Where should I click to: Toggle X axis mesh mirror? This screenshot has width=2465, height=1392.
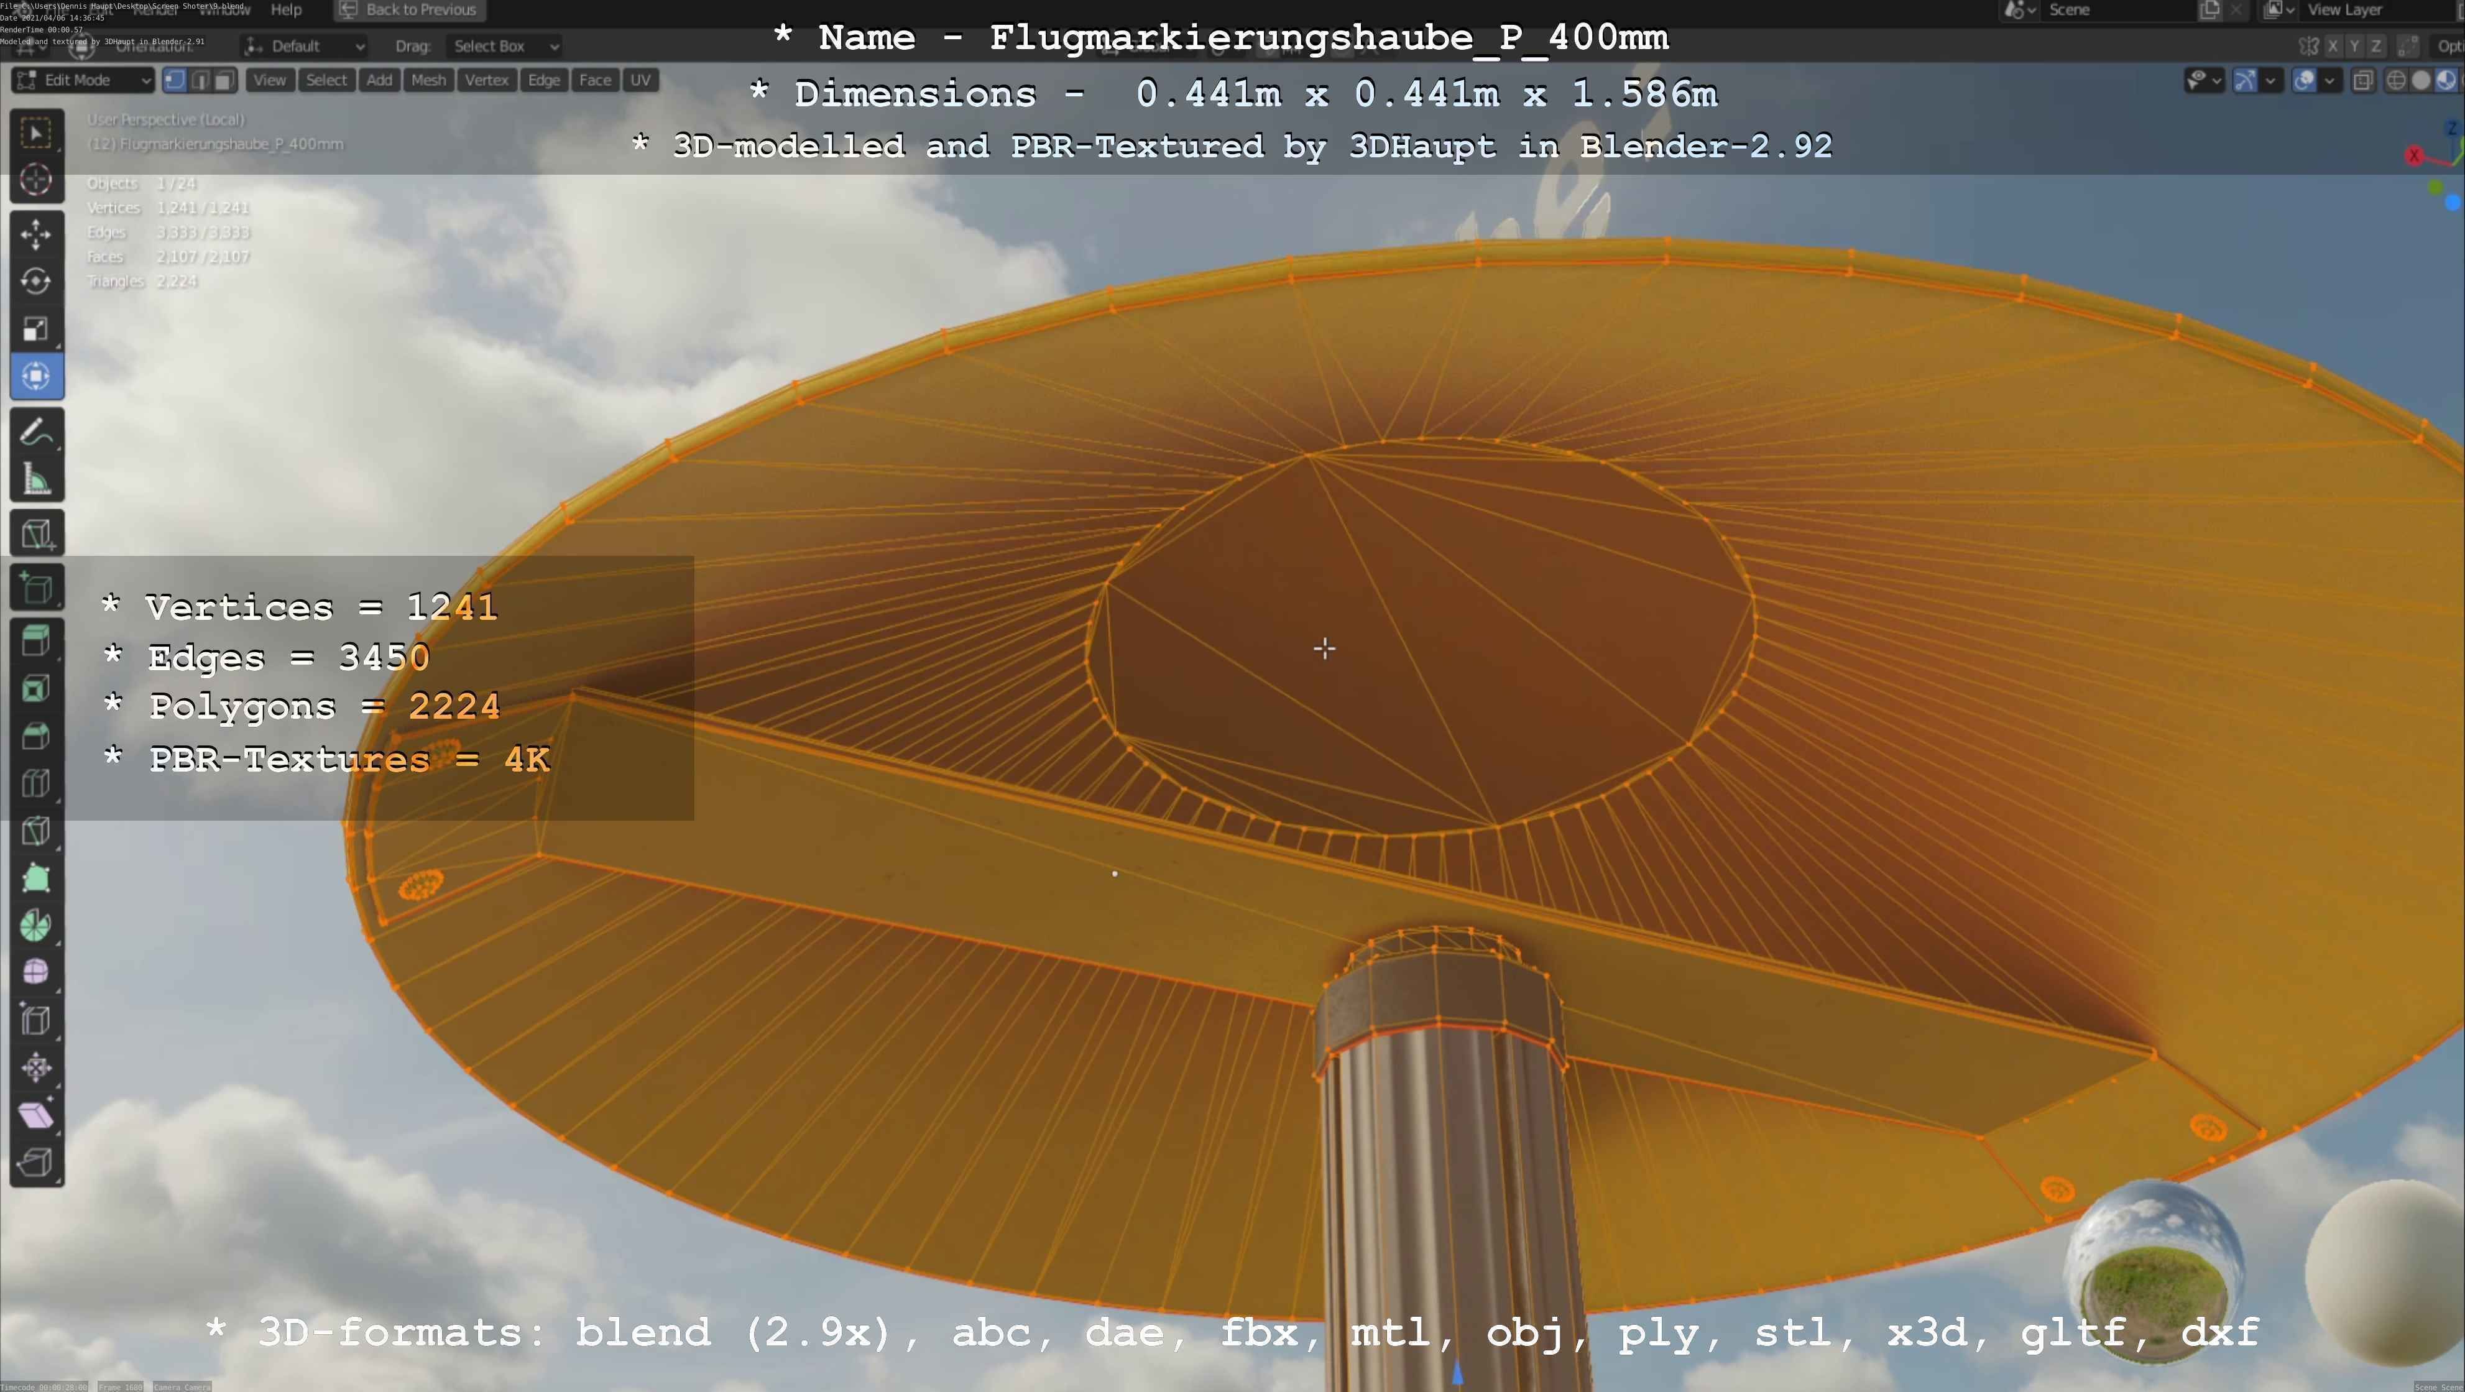click(x=2333, y=46)
